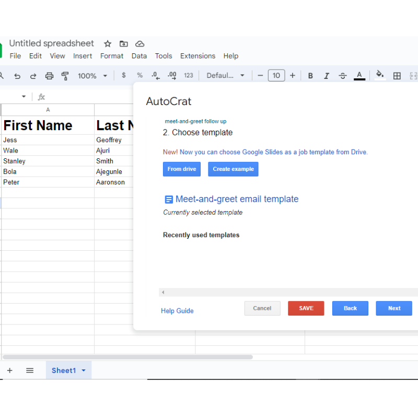Open the File menu
The height and width of the screenshot is (418, 418).
(x=15, y=56)
